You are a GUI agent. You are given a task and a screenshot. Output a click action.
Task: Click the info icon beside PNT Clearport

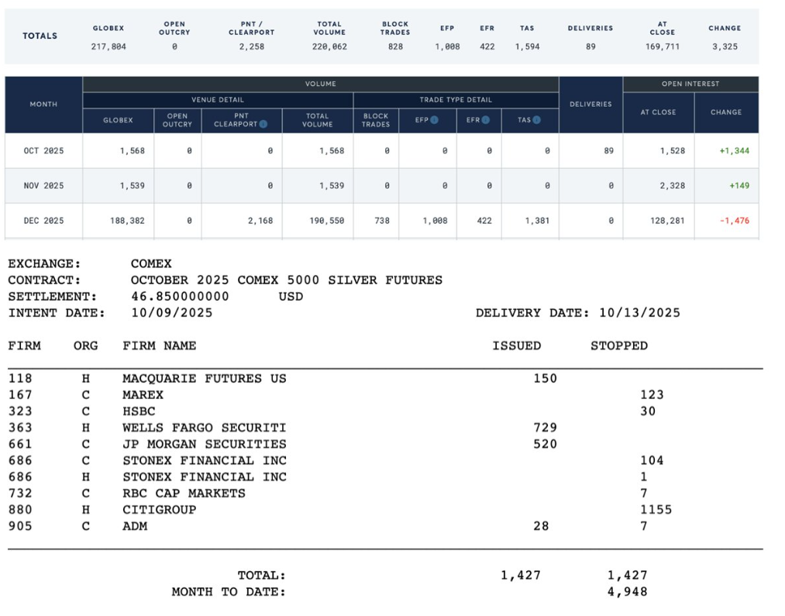coord(264,124)
